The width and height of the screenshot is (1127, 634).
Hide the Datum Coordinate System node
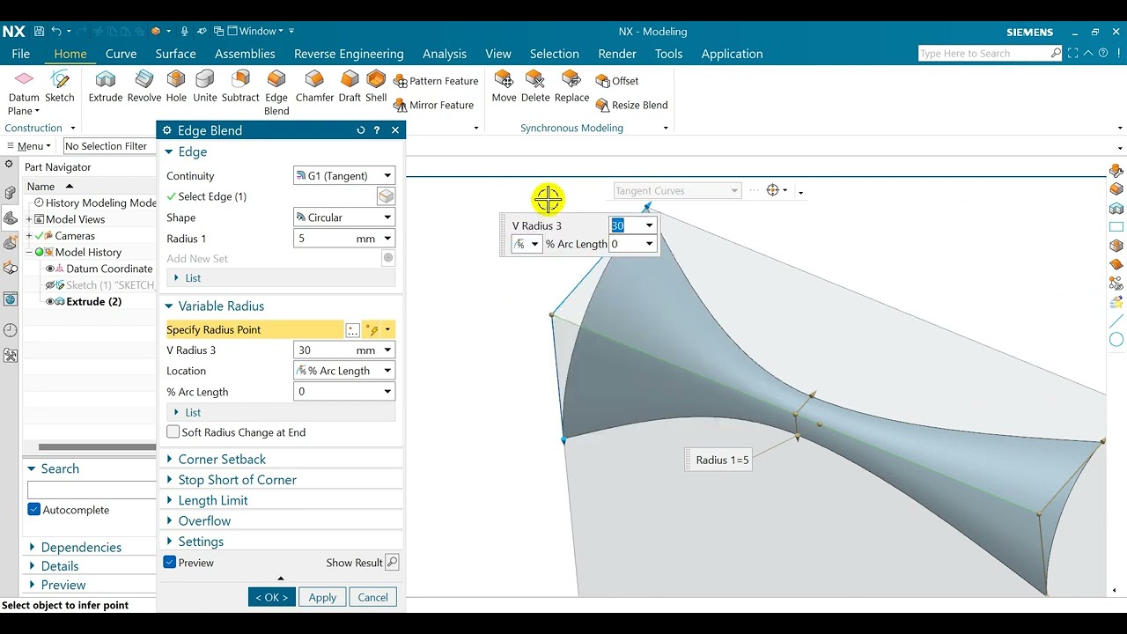point(50,269)
